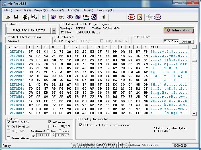
Task: Switch to the Code Memory buffer tab
Action: [x=171, y=41]
